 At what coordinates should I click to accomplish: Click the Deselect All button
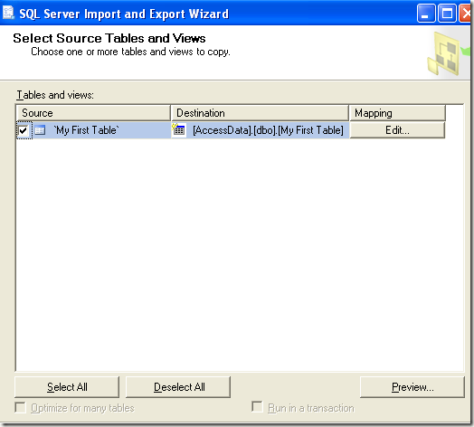[x=178, y=387]
